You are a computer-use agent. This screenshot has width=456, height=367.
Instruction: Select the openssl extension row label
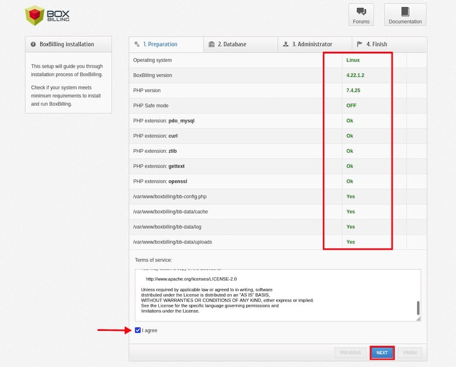tap(160, 181)
